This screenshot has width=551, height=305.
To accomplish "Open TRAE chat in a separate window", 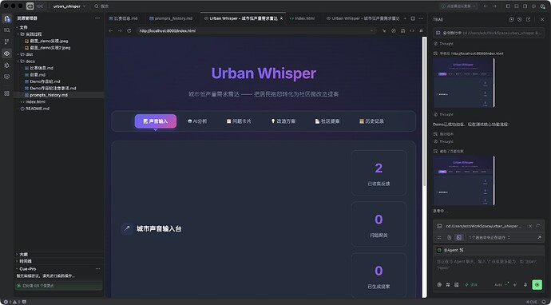I will (x=528, y=20).
